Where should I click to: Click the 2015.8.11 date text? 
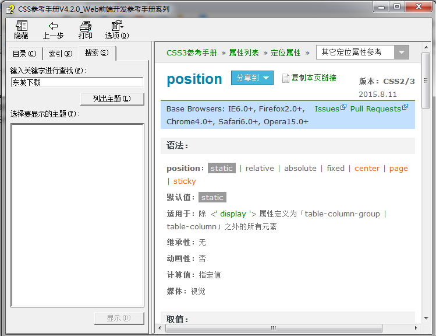point(378,94)
